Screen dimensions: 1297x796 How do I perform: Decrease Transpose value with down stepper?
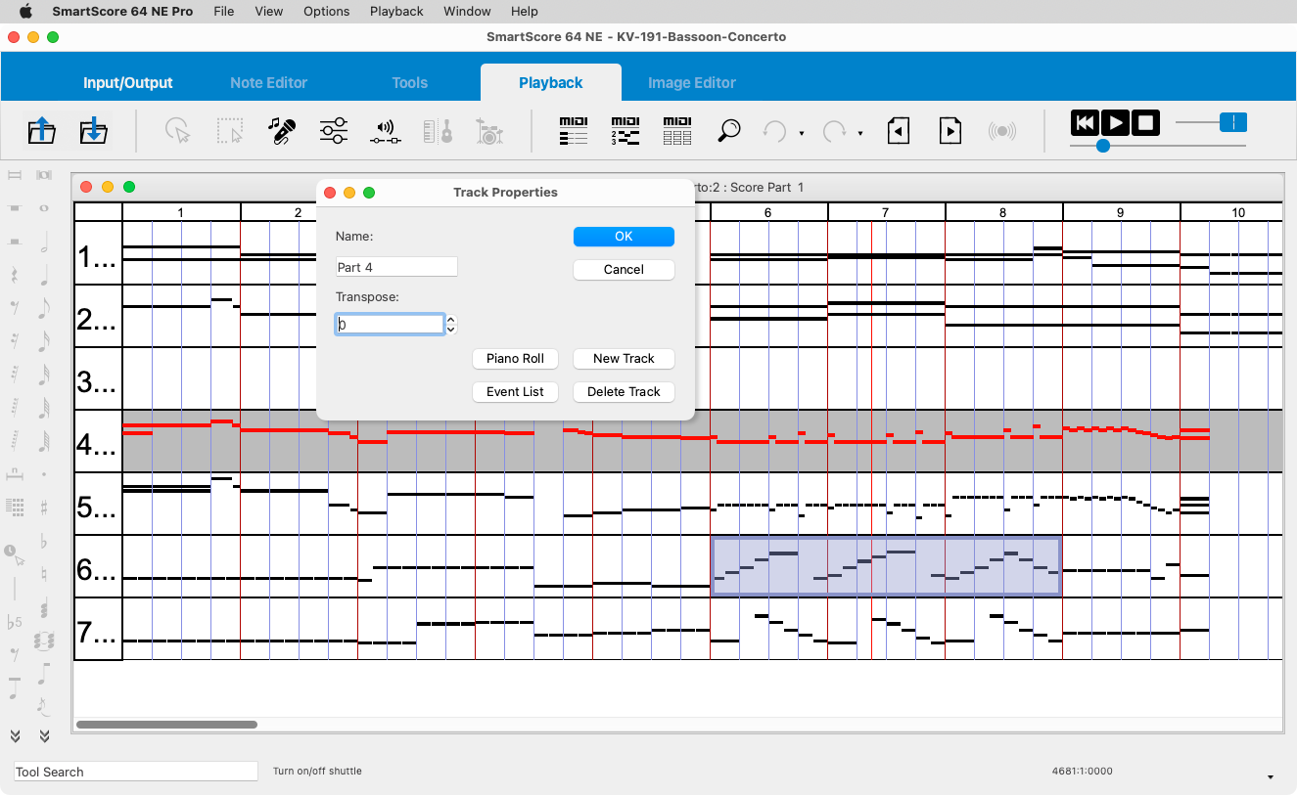click(x=451, y=330)
